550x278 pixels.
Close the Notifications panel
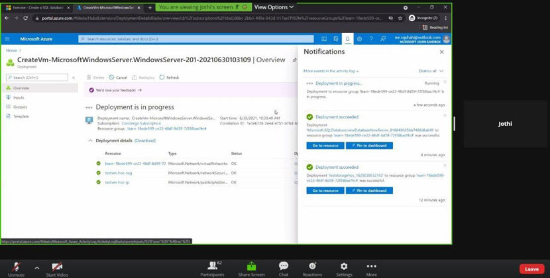click(441, 52)
